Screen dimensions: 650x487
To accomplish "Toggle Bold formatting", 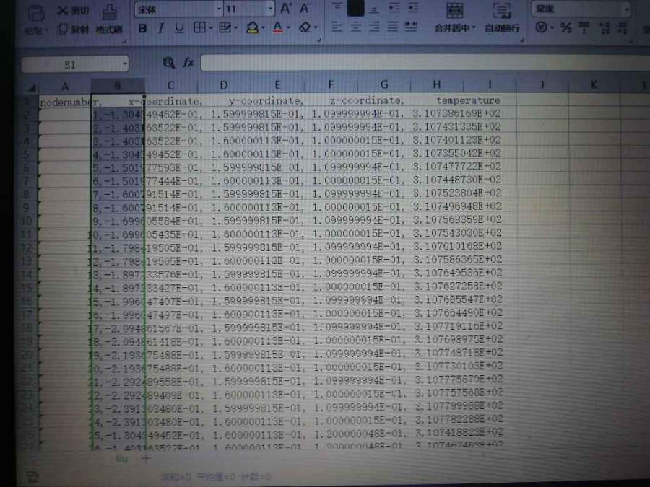I will (142, 29).
